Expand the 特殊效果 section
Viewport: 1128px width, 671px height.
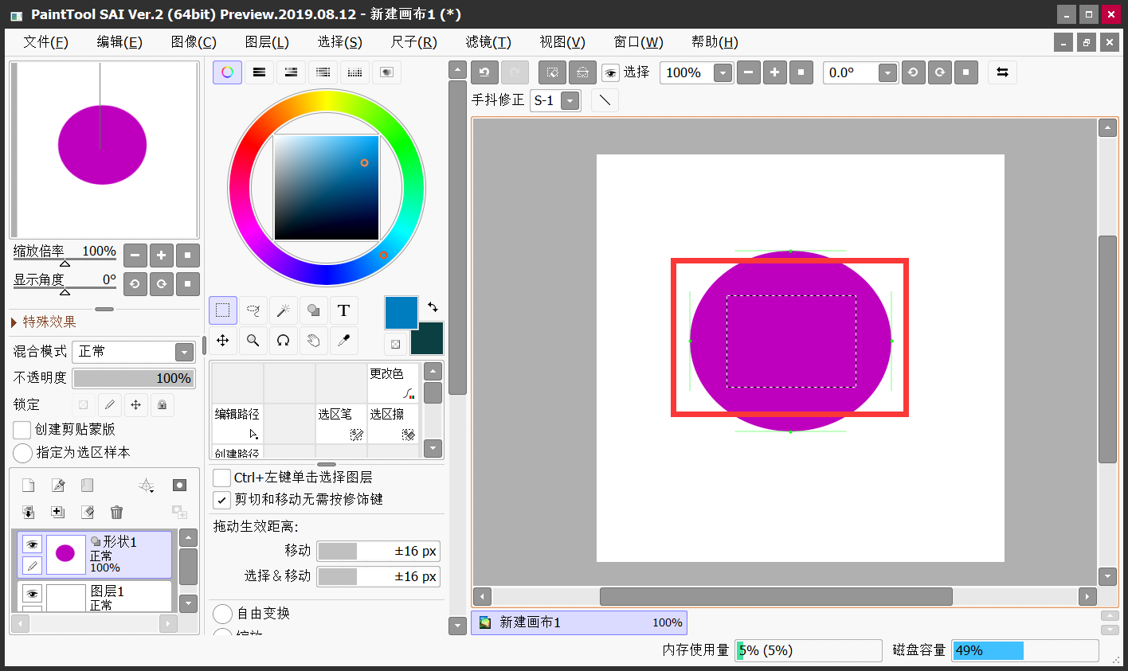[44, 322]
